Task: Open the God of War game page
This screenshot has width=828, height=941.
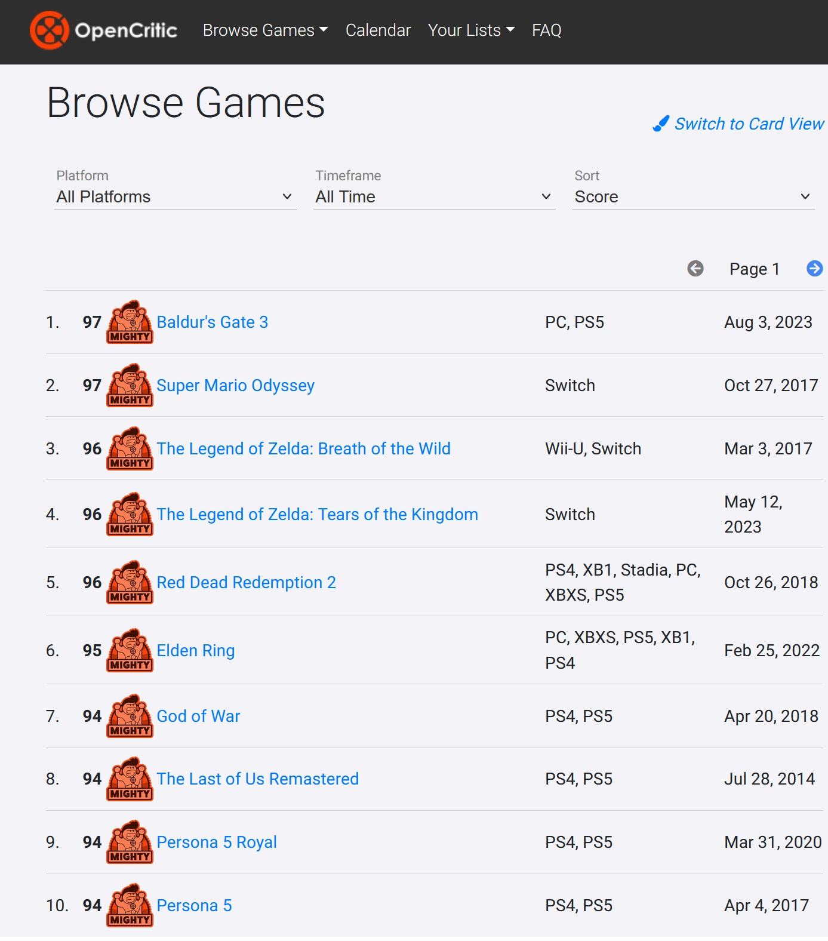Action: [198, 716]
